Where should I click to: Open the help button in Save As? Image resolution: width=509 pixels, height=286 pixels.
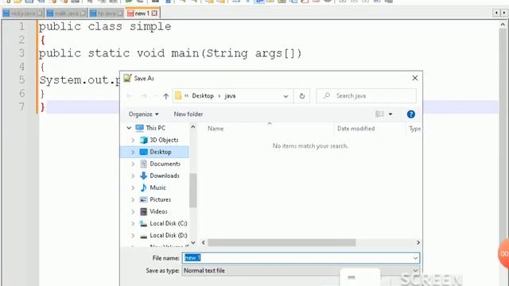pyautogui.click(x=410, y=114)
